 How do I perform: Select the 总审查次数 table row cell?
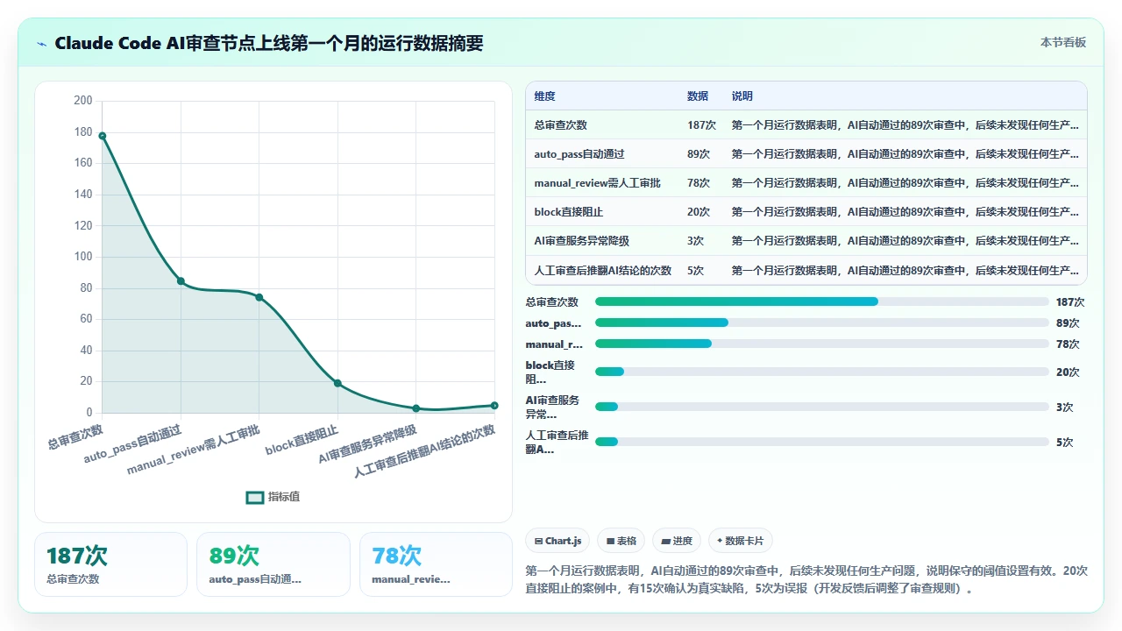coord(561,125)
